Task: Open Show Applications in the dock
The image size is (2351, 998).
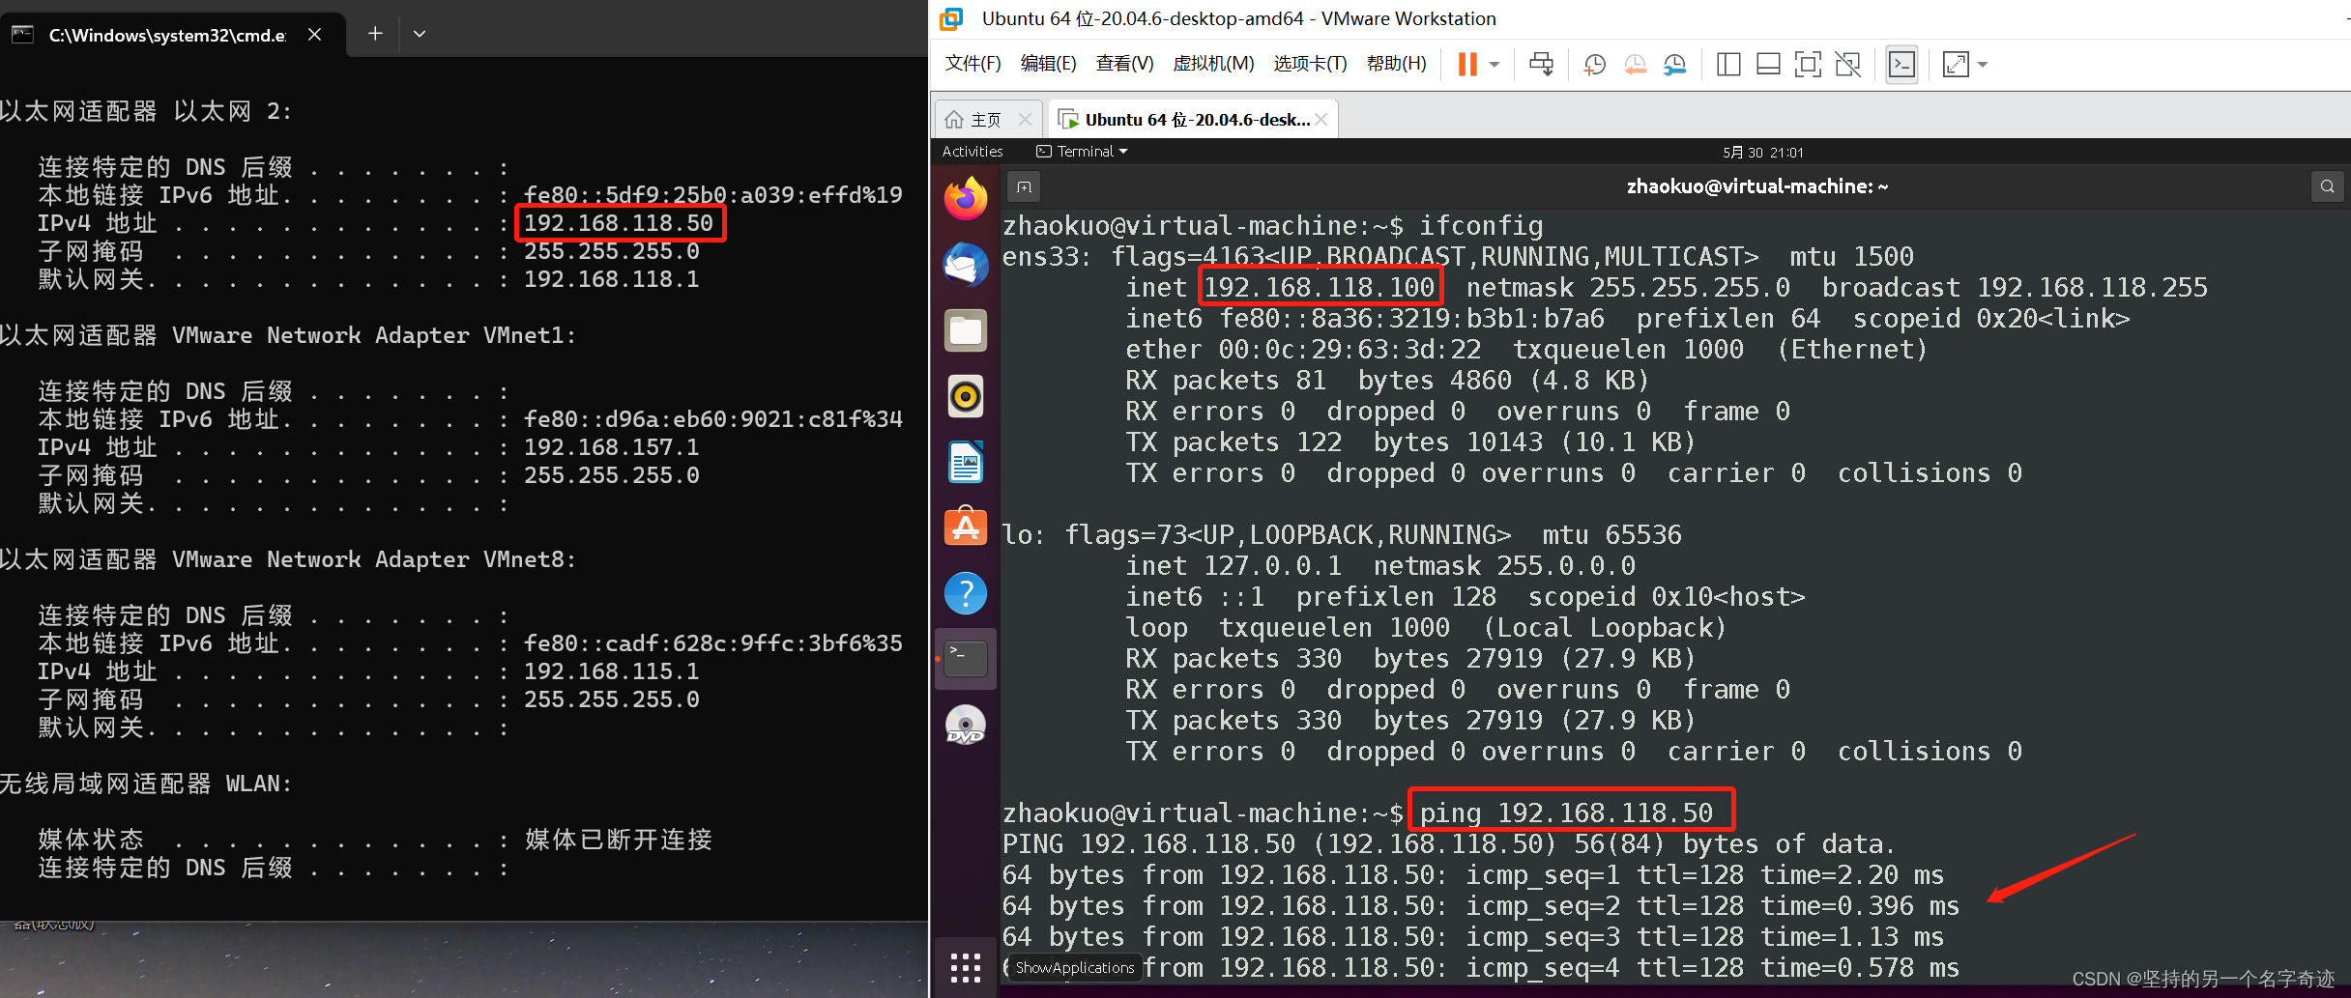Action: tap(965, 966)
